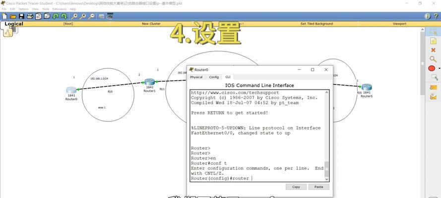Select the CLI tab in Router0 window

pyautogui.click(x=228, y=77)
